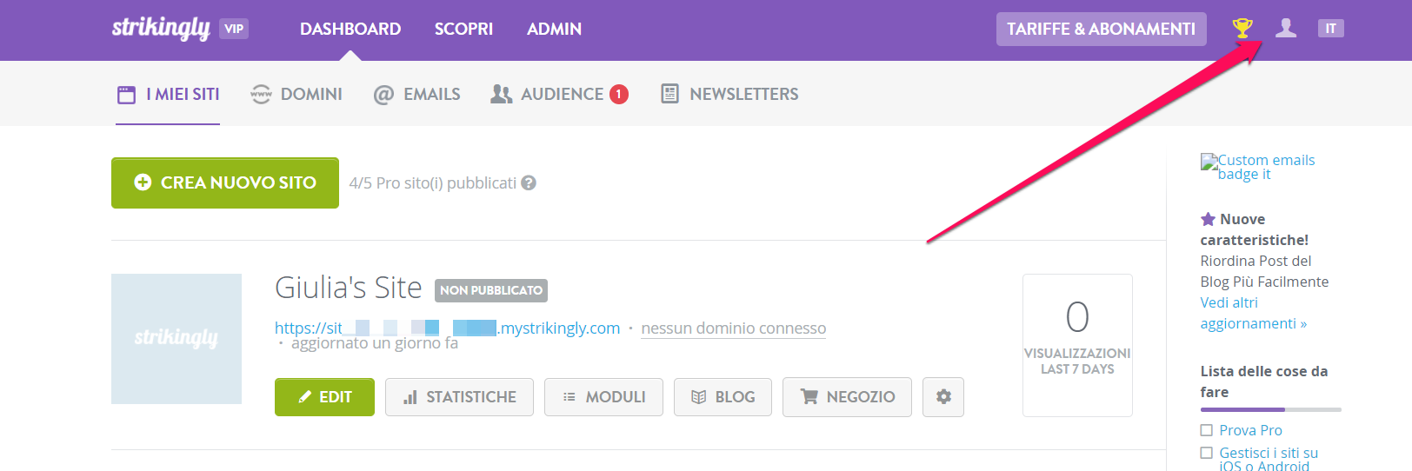Screen dimensions: 1412x471
Task: Open Gestisci i siti su iOS link
Action: (x=1269, y=459)
